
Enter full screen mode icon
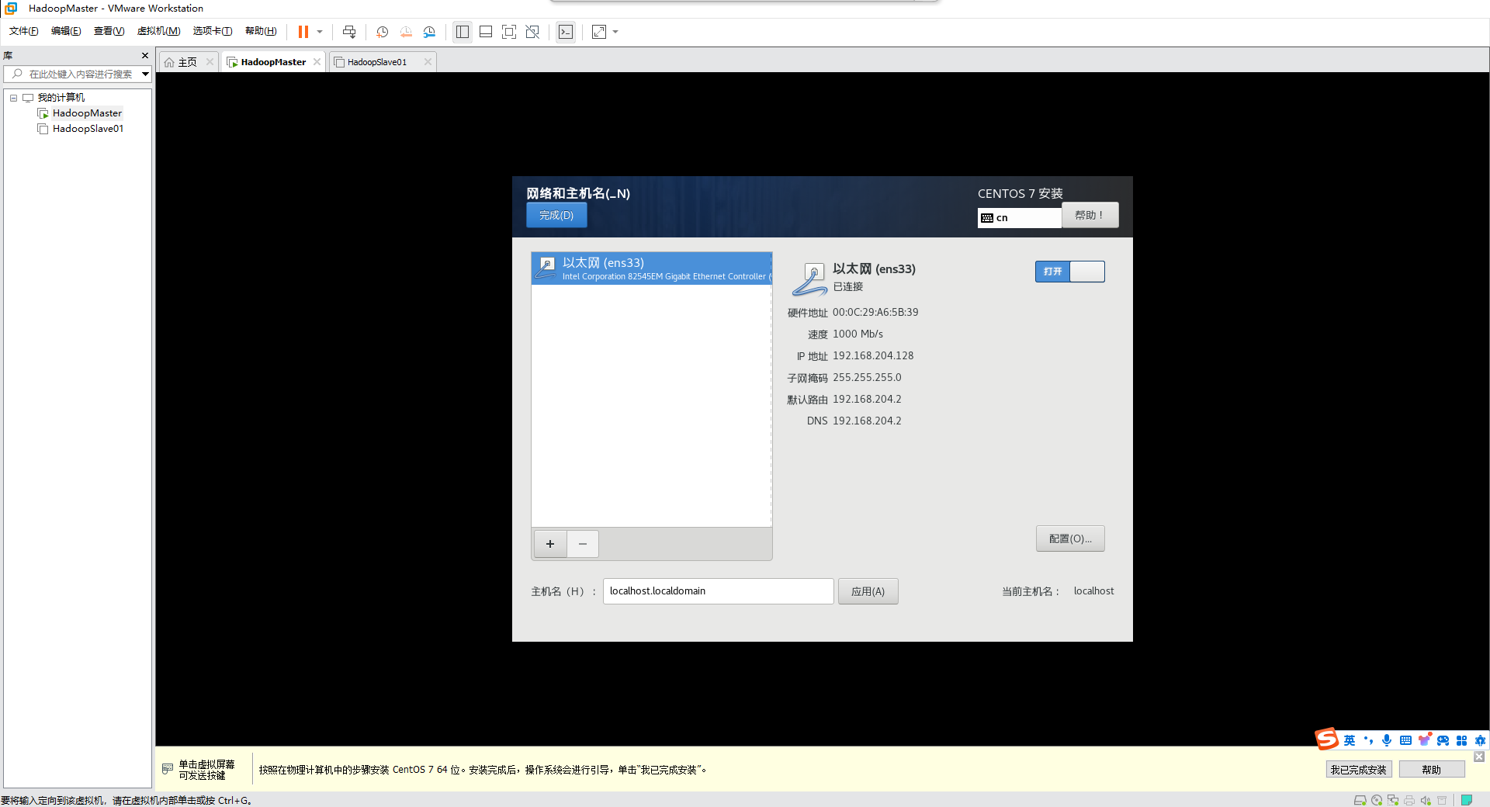pos(509,32)
